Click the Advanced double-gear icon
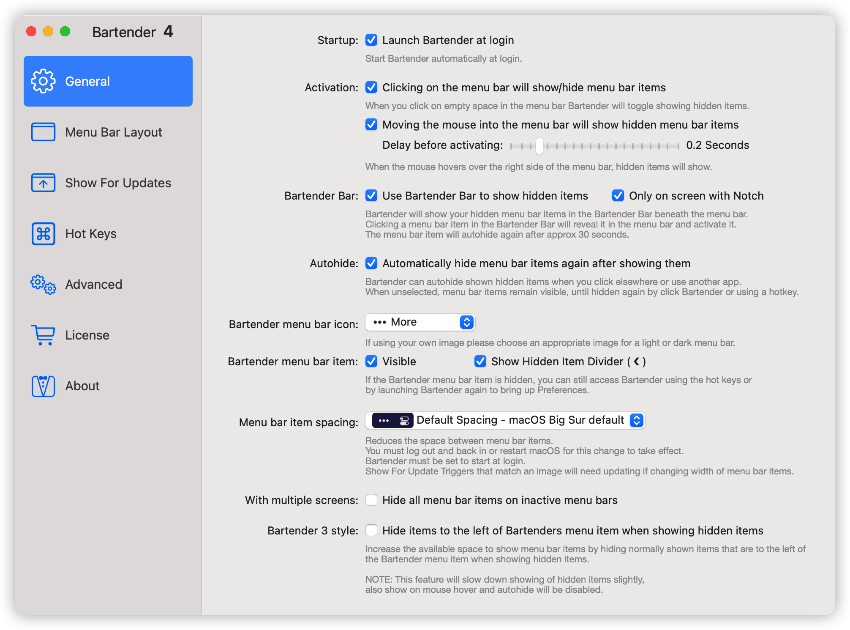The height and width of the screenshot is (630, 850). (43, 284)
